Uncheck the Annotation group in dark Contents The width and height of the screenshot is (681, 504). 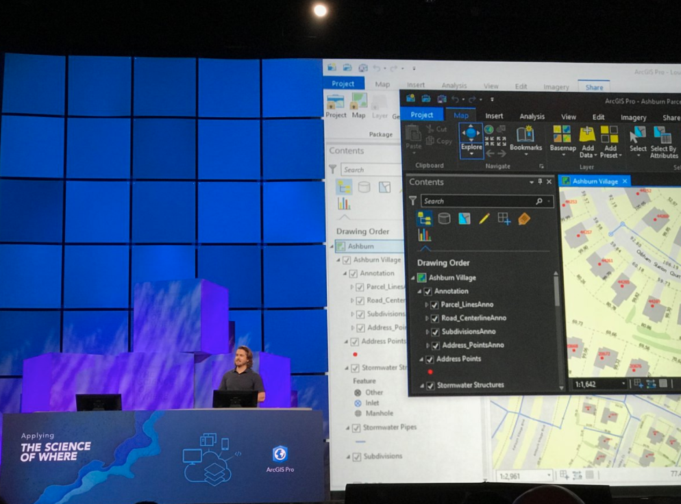tap(428, 291)
